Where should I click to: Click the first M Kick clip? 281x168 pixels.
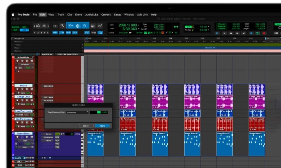pyautogui.click(x=96, y=89)
